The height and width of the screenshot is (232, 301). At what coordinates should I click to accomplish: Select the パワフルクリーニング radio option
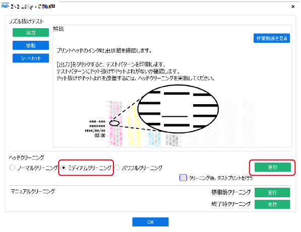117,168
